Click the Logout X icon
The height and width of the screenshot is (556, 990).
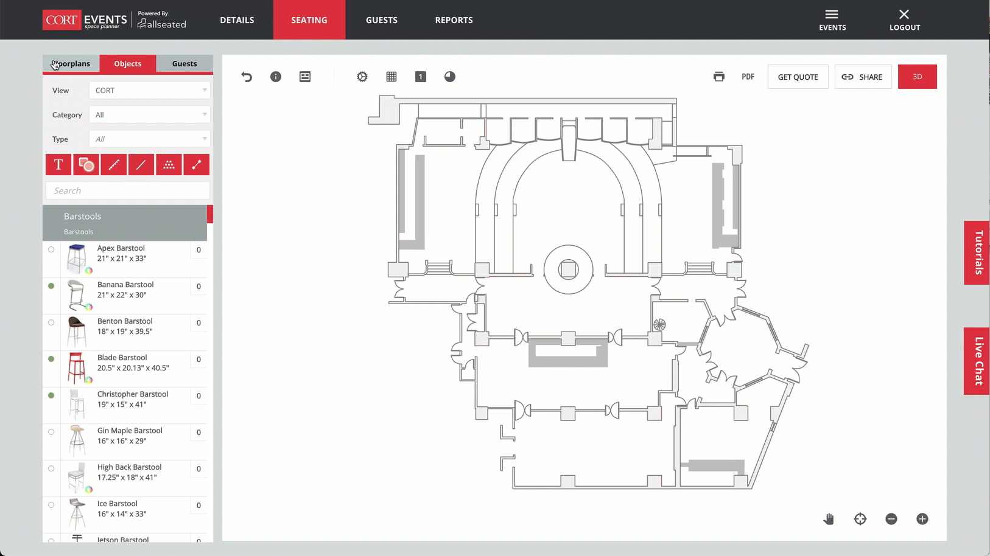tap(905, 20)
